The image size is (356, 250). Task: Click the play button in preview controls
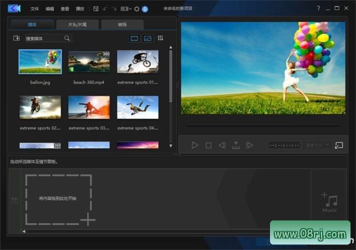(195, 145)
